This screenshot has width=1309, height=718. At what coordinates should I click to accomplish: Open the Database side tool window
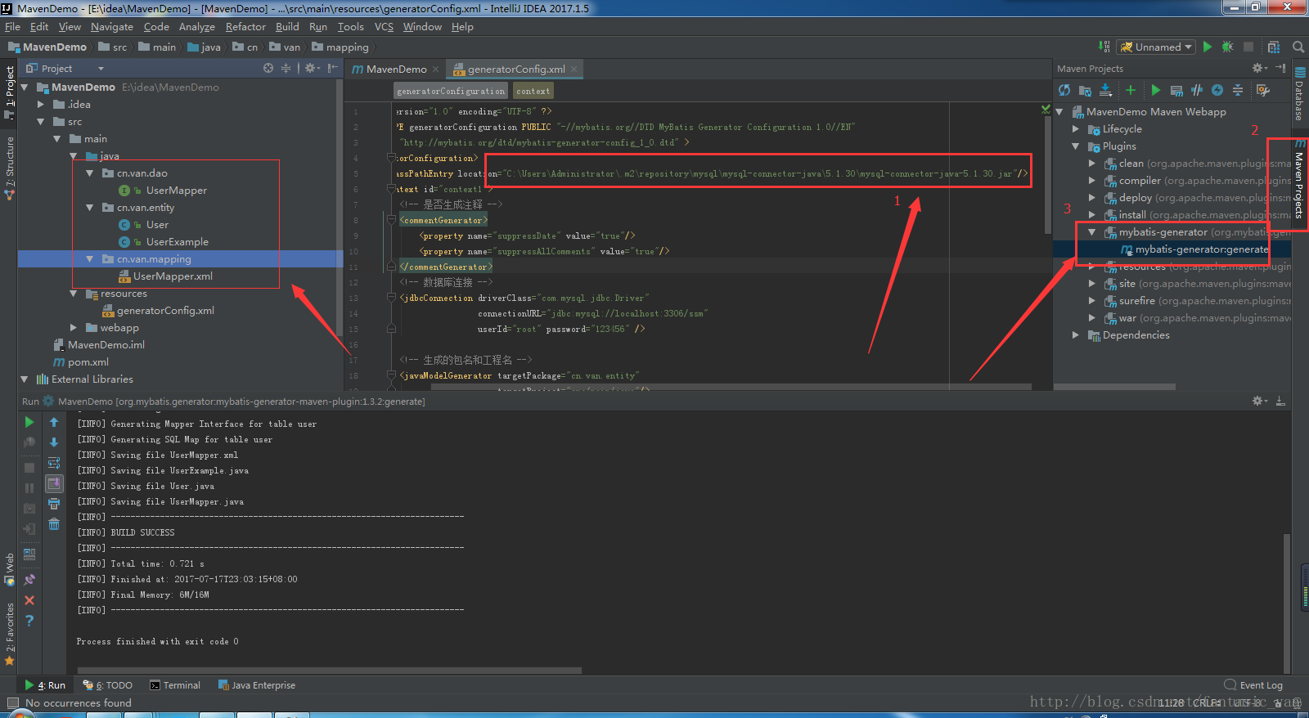coord(1299,94)
